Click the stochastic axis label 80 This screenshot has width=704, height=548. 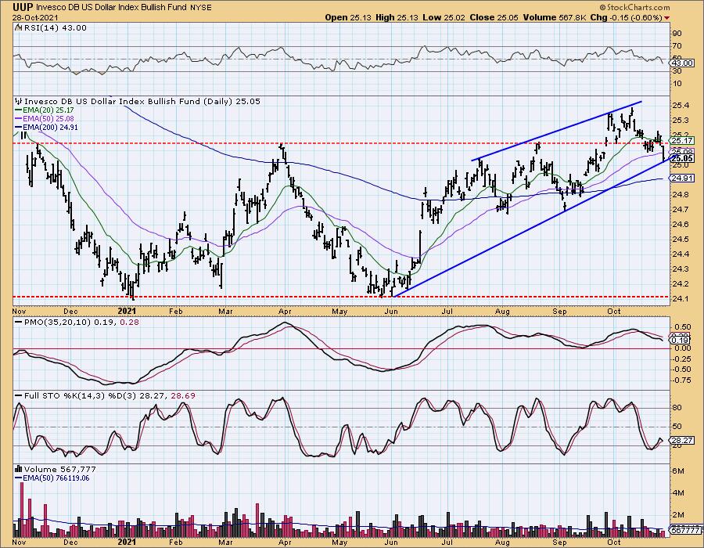coord(677,408)
